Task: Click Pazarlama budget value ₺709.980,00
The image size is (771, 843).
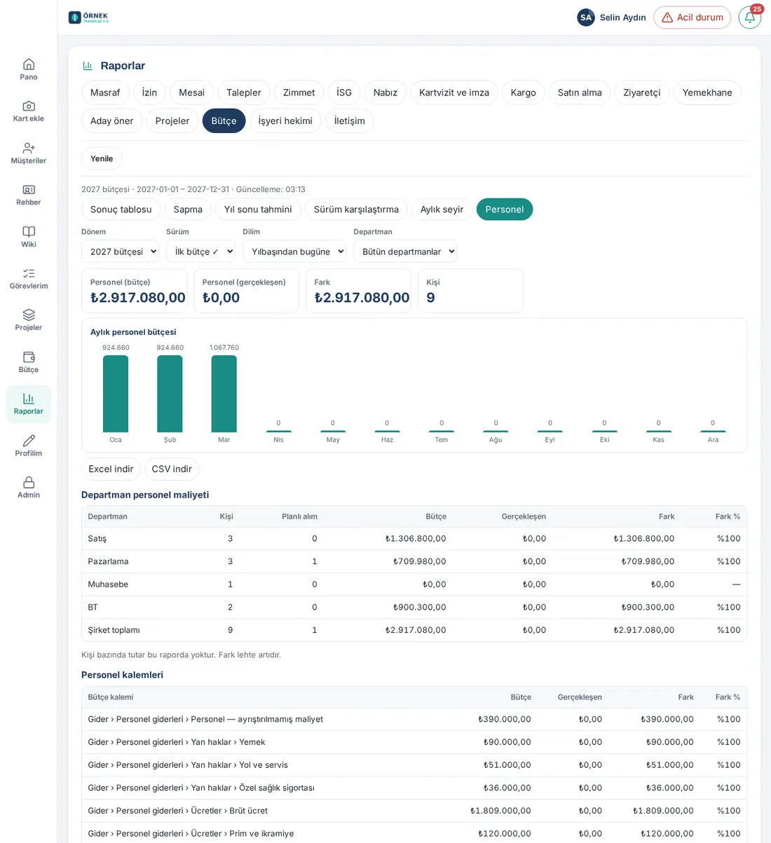Action: tap(420, 561)
